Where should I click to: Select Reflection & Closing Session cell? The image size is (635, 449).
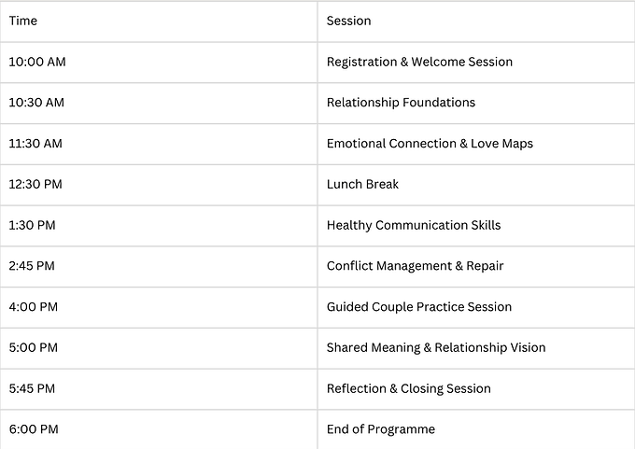tap(476, 389)
